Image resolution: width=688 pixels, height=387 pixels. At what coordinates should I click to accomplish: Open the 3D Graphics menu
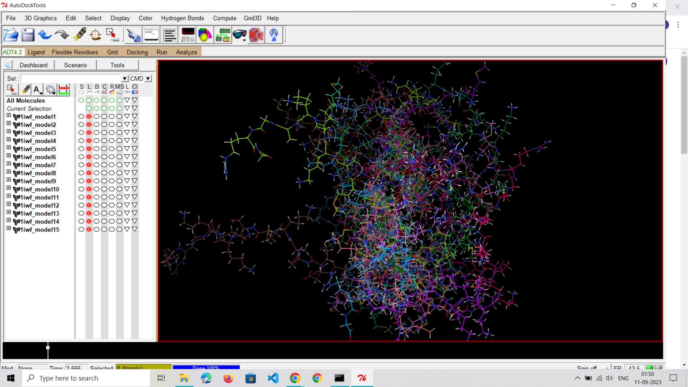(40, 18)
